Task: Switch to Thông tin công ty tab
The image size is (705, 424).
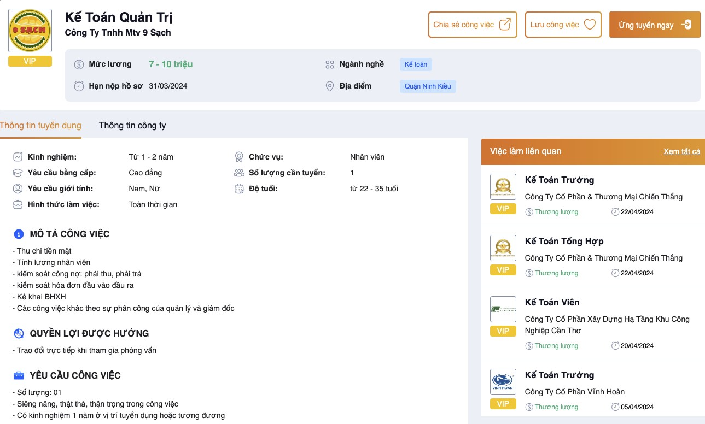Action: tap(132, 126)
